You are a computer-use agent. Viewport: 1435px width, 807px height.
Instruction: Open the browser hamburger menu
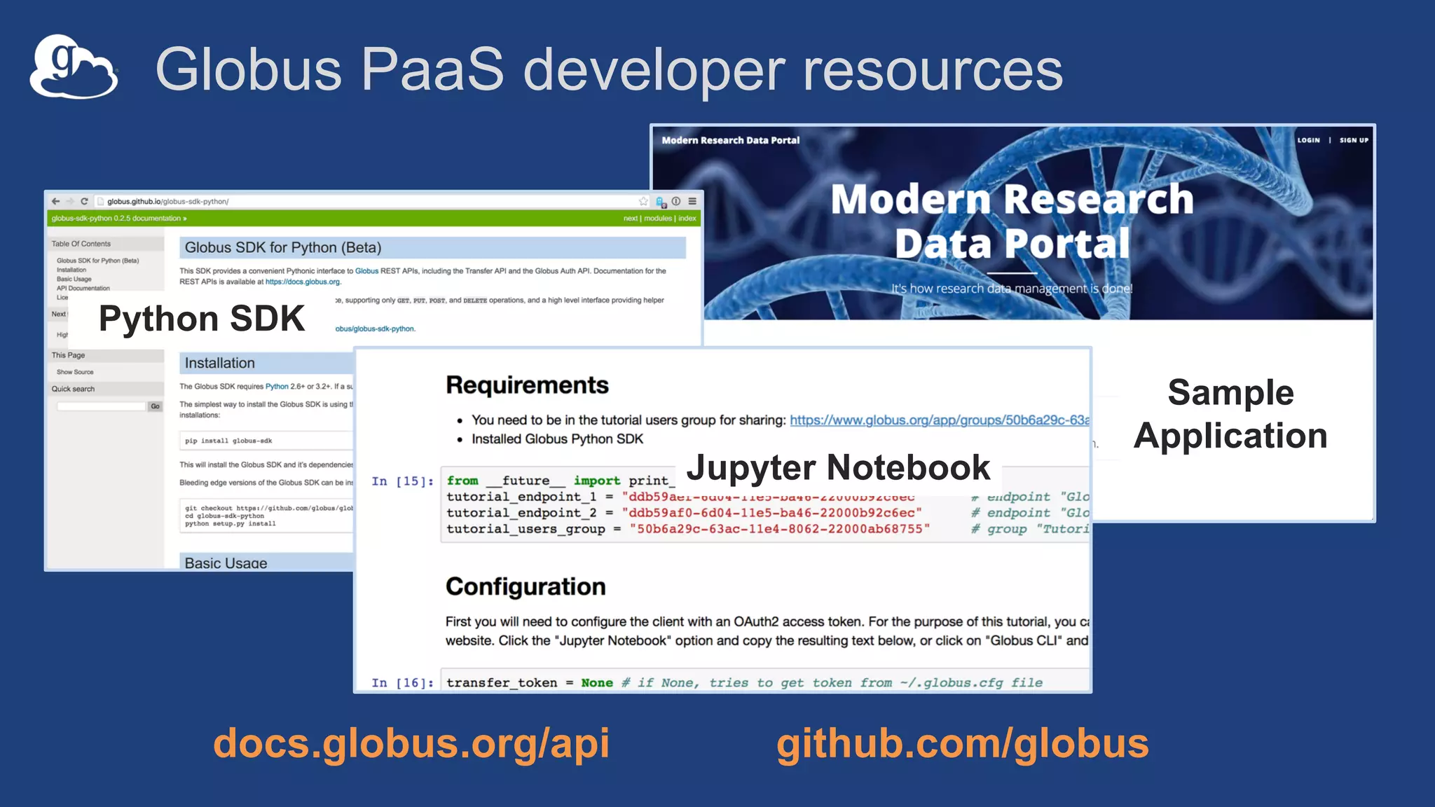(692, 201)
